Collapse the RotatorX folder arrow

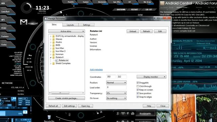(51, 57)
